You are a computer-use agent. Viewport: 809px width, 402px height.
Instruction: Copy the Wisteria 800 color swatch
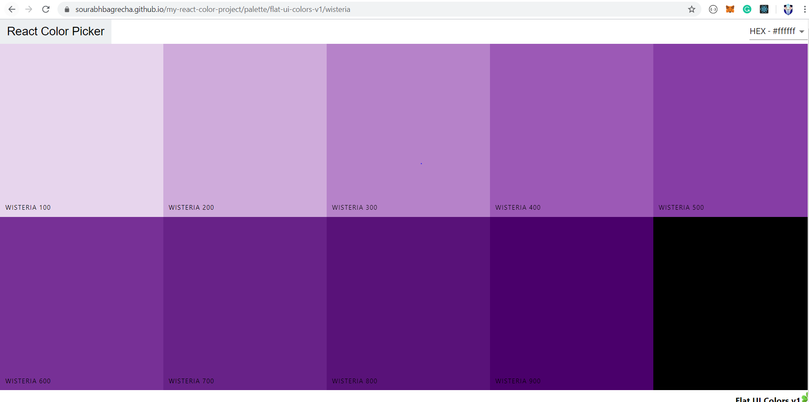click(x=408, y=303)
